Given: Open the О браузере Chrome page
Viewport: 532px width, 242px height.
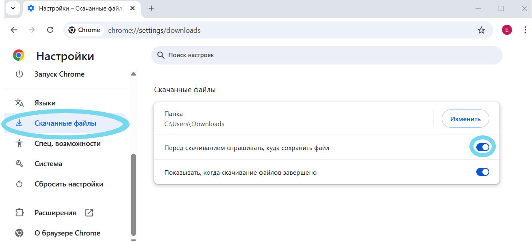Looking at the screenshot, I should (67, 233).
